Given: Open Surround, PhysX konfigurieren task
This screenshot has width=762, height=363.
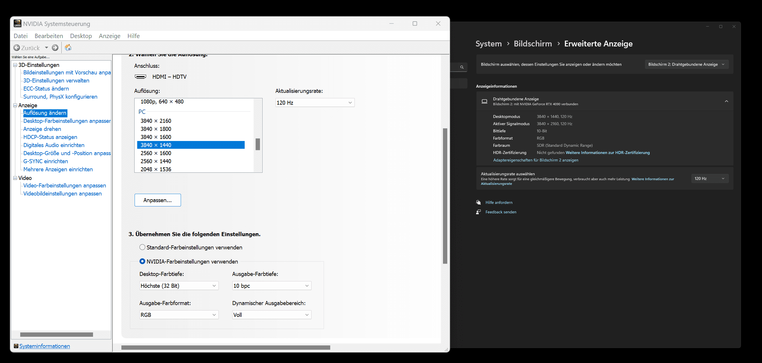Looking at the screenshot, I should [x=60, y=97].
